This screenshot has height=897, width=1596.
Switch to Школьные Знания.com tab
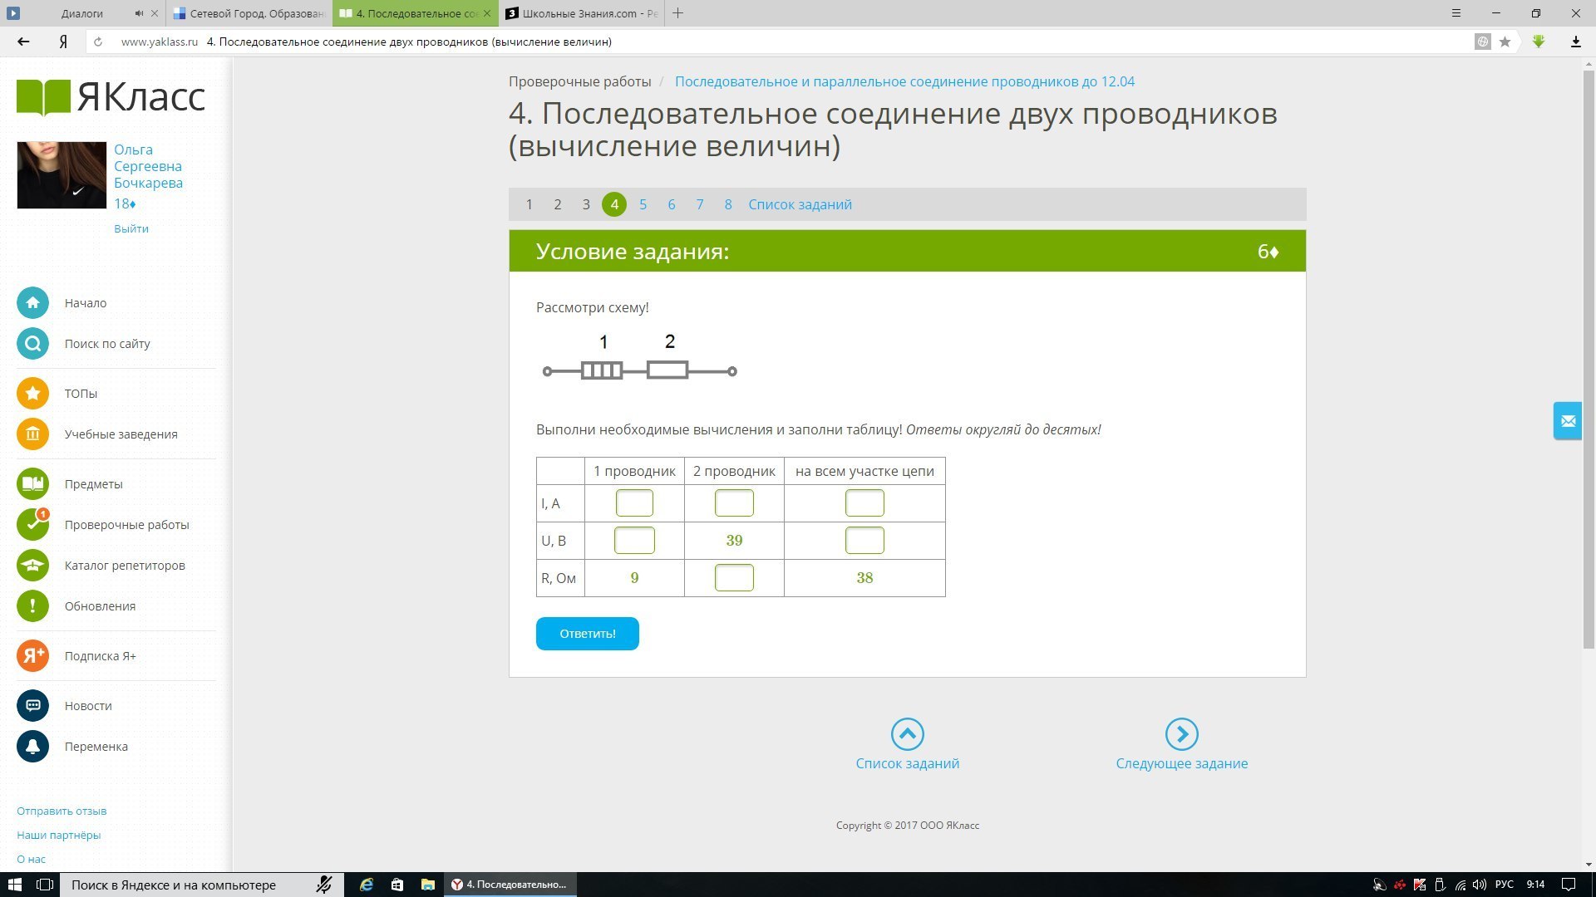coord(582,13)
